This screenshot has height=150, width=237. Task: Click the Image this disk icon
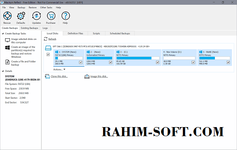pyautogui.click(x=87, y=76)
